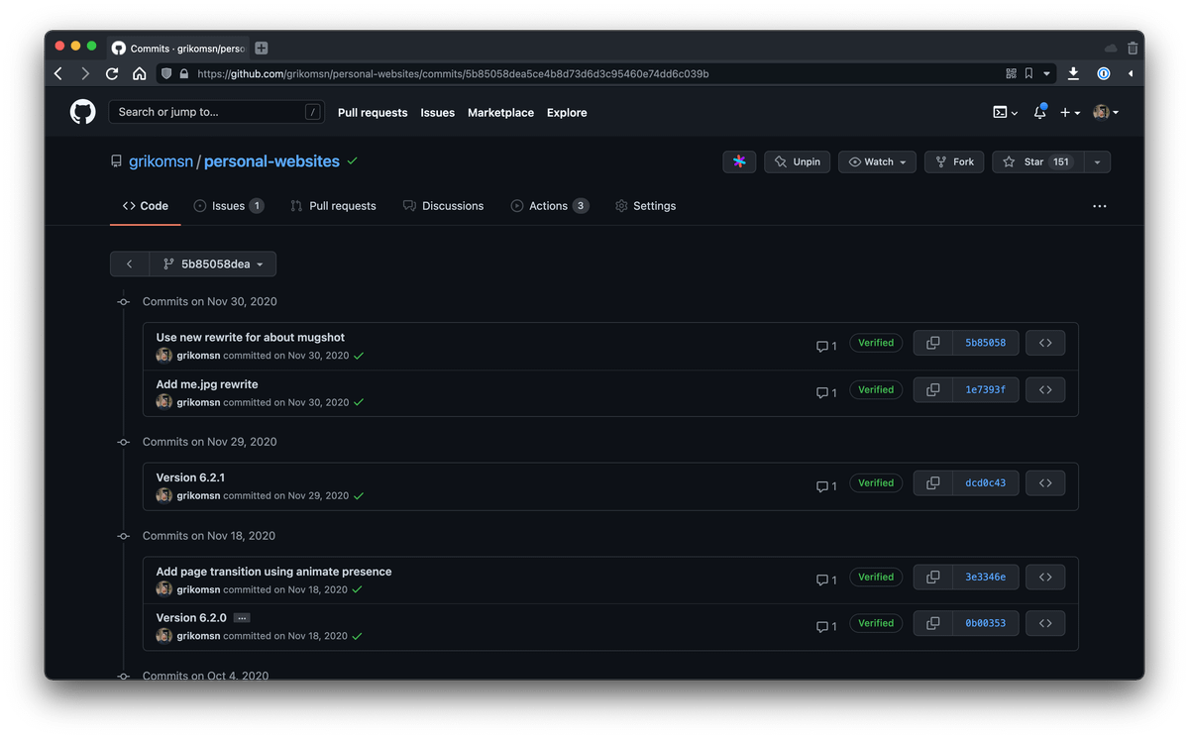
Task: Browse repository at commit dcd0c43
Action: click(x=1045, y=483)
